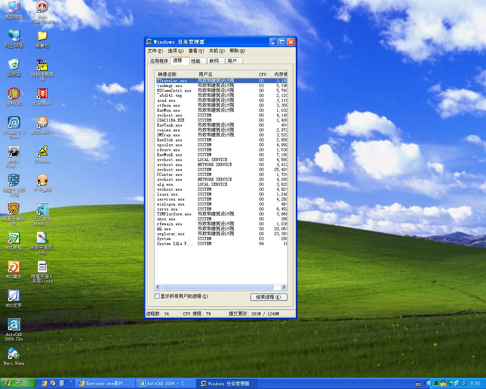Select the FlashGet desktop icon
This screenshot has height=389, width=486.
pyautogui.click(x=42, y=94)
